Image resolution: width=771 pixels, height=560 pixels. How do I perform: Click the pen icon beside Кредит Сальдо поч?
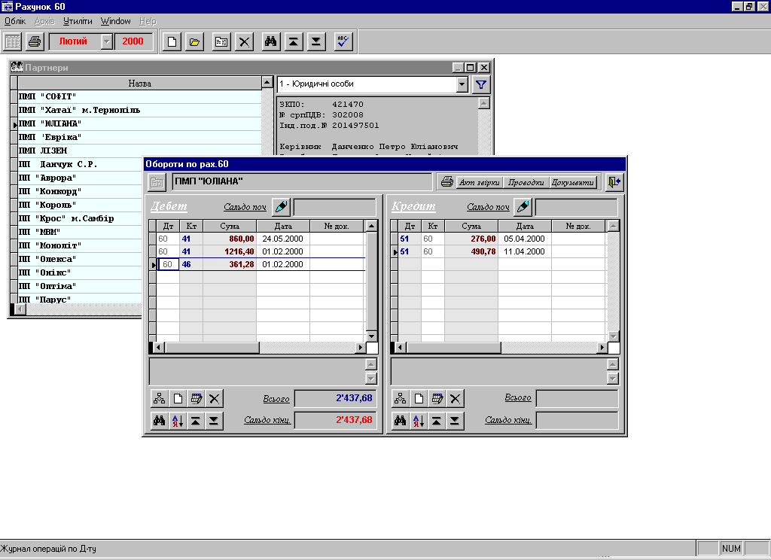click(x=523, y=207)
